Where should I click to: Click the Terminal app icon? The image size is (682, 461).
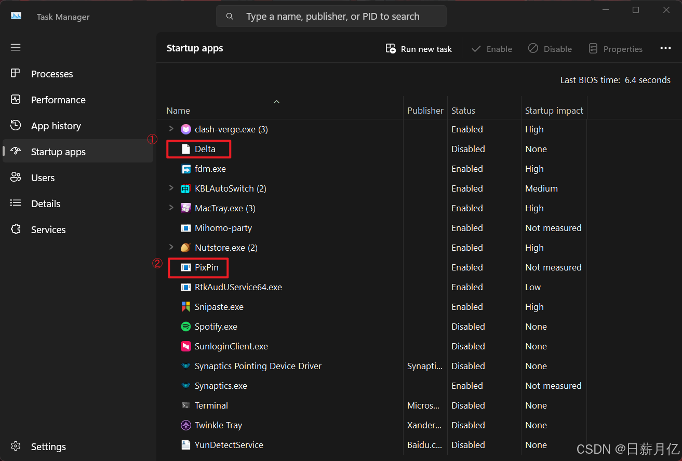tap(185, 405)
